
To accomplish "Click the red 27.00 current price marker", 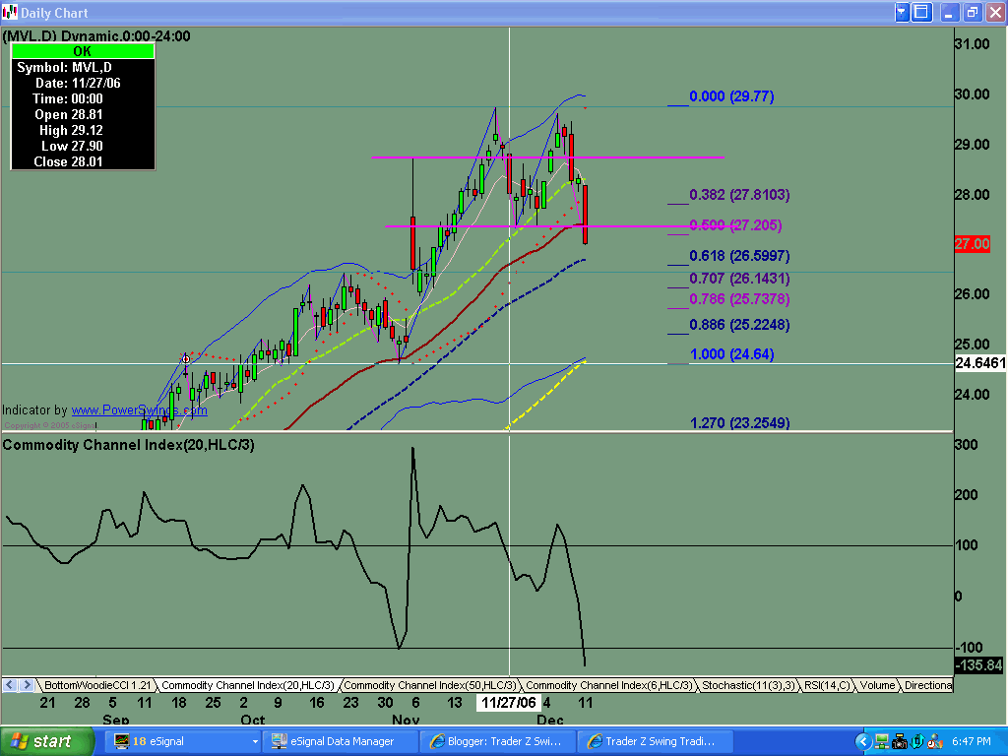I will coord(972,244).
